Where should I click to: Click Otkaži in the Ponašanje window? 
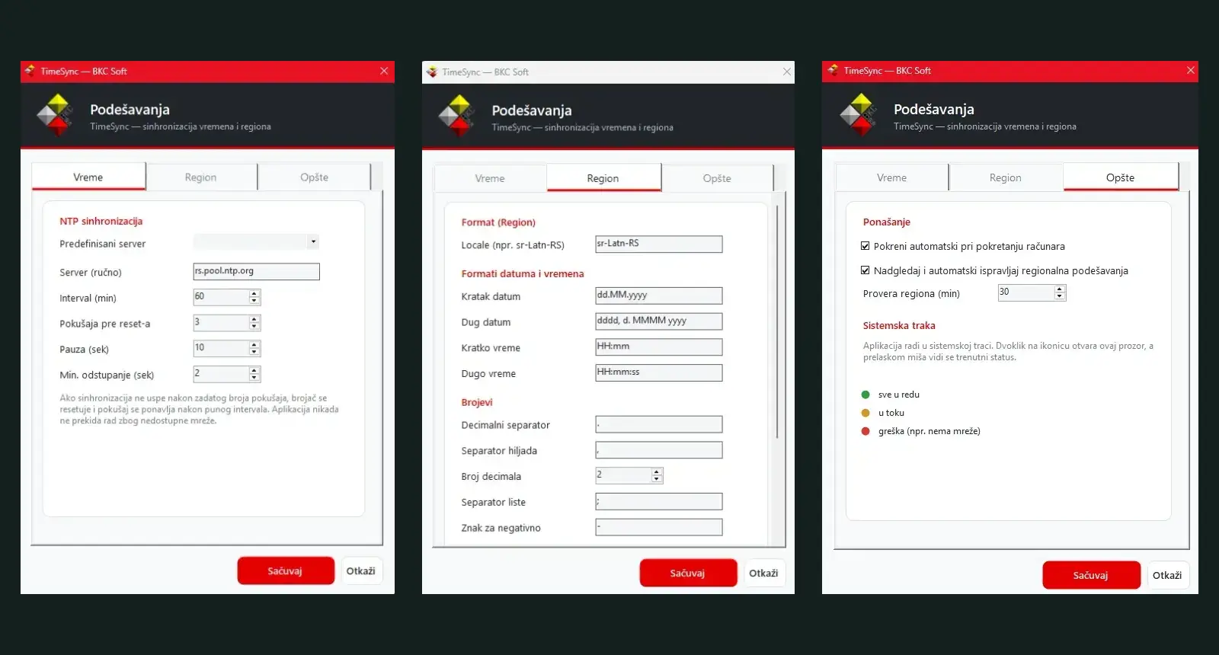pos(1167,576)
